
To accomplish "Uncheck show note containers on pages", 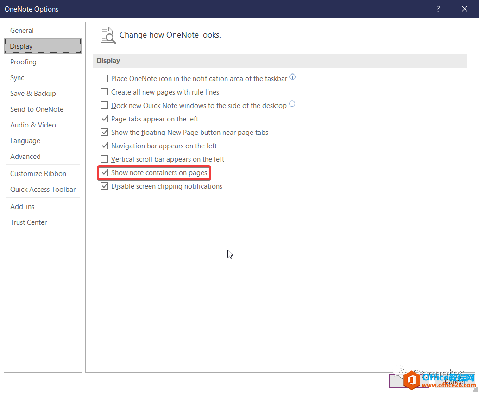I will tap(104, 172).
